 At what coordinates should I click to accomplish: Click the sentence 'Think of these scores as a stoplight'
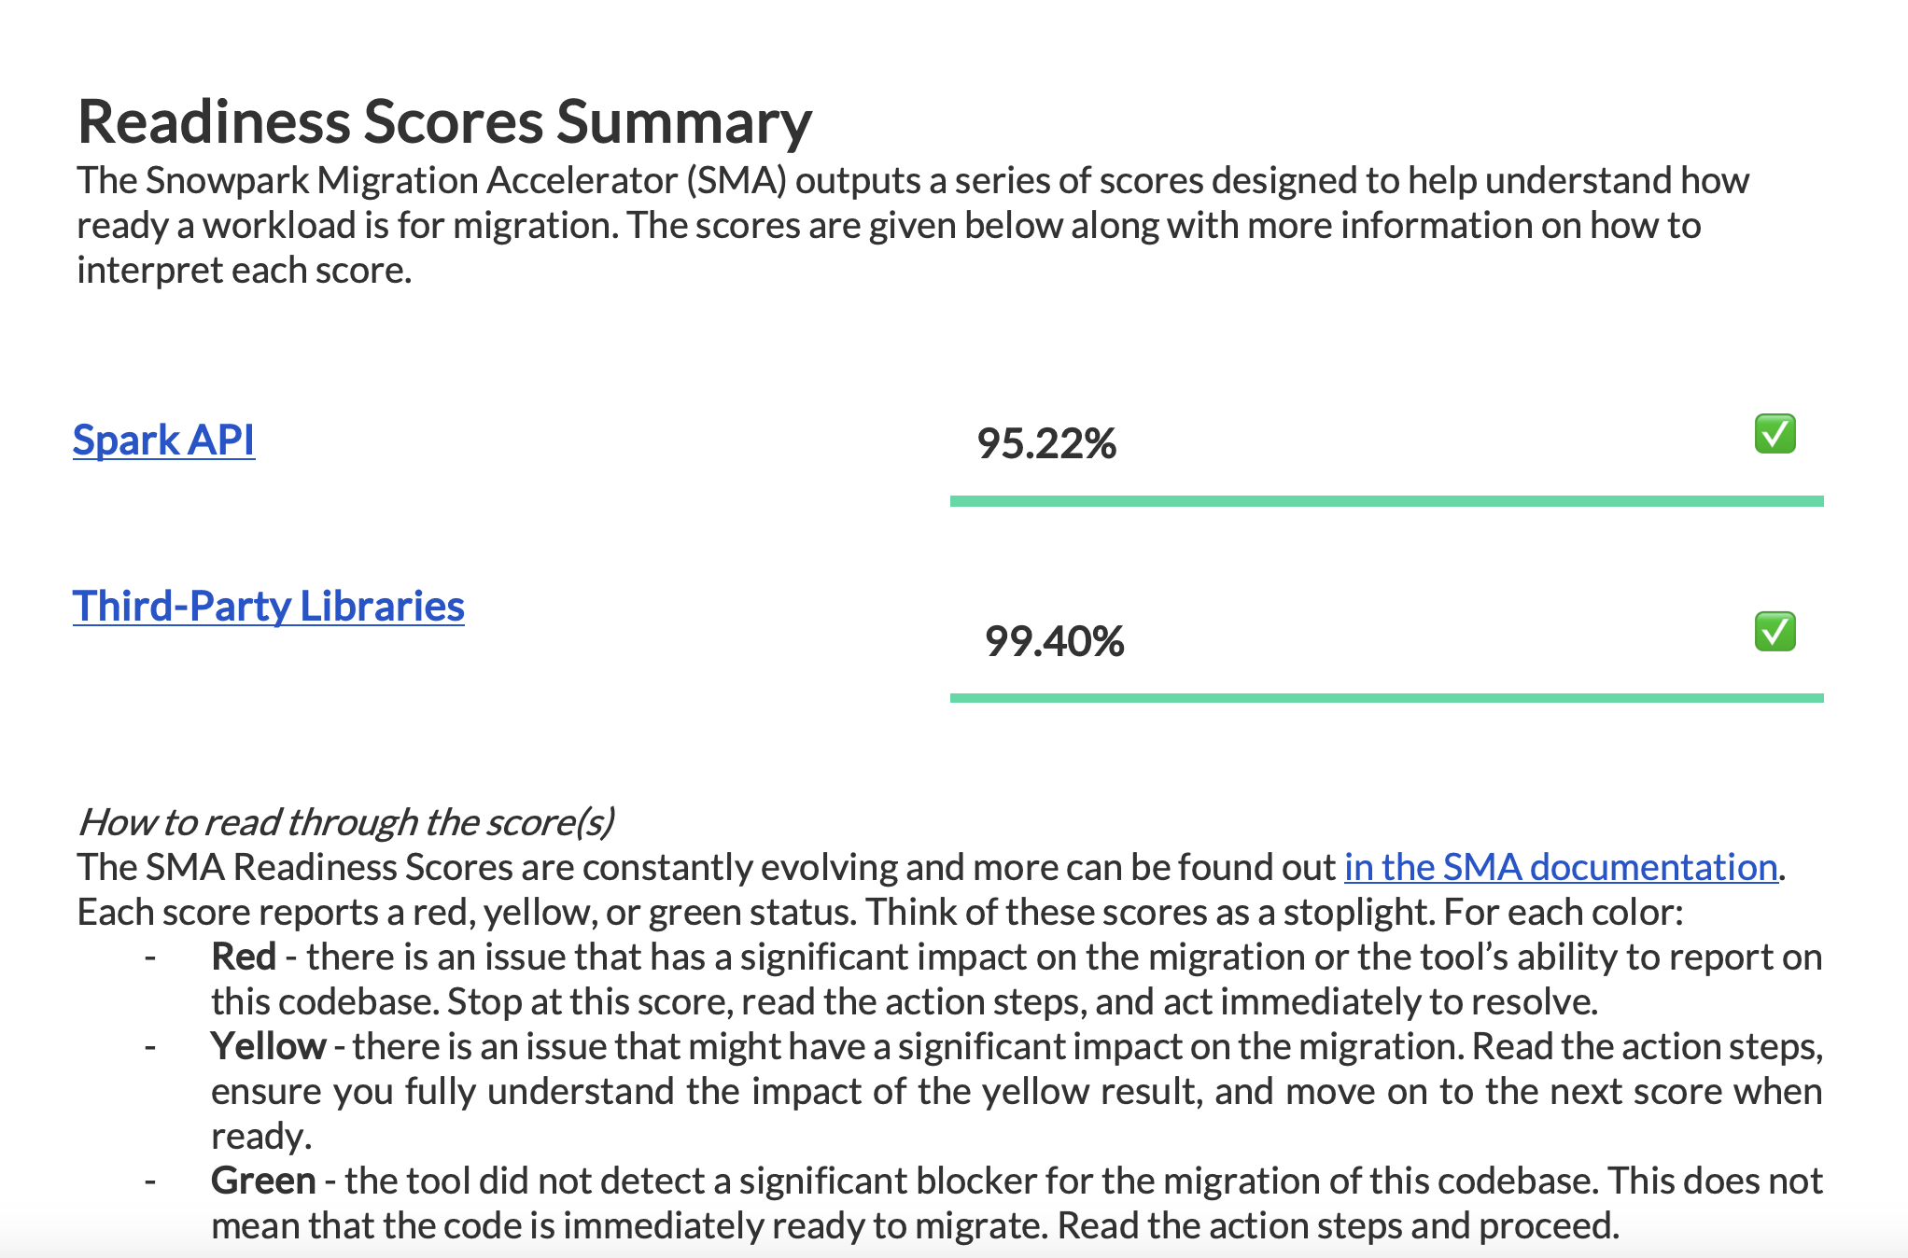(1150, 912)
